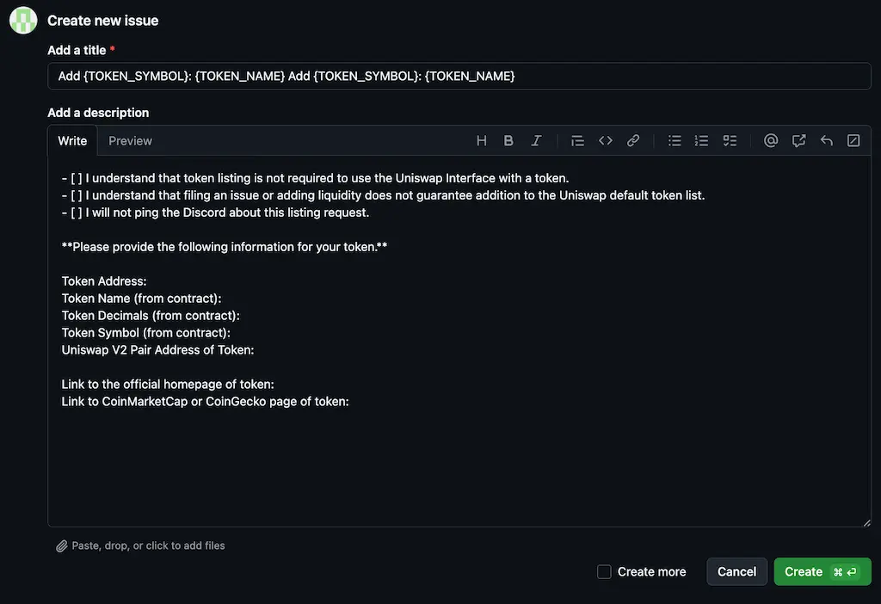Switch to the Preview tab
The image size is (881, 604).
[x=131, y=141]
